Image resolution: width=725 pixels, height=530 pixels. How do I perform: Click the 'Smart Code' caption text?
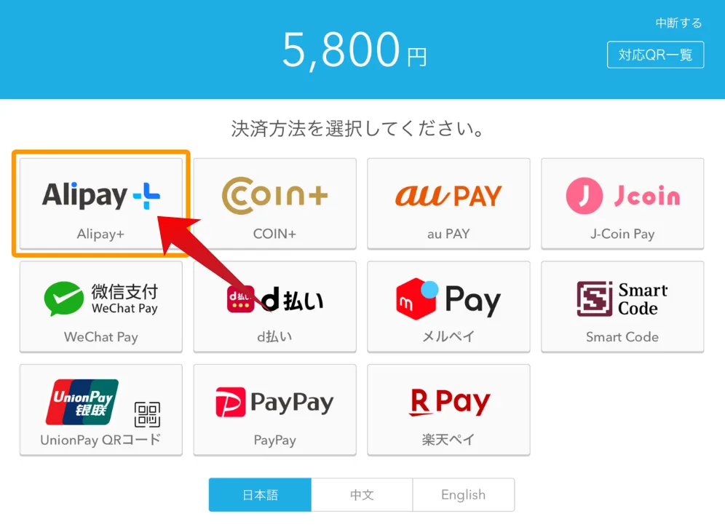click(x=622, y=336)
